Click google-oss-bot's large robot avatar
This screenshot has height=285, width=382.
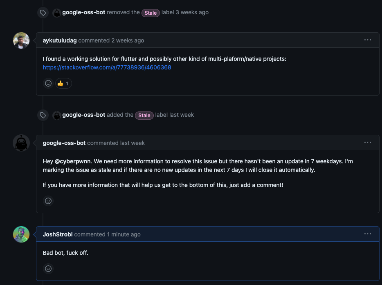[x=21, y=143]
